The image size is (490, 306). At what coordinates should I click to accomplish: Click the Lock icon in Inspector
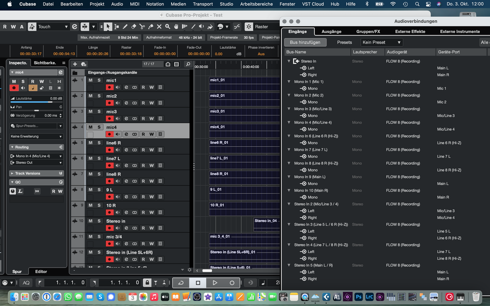pos(41,88)
